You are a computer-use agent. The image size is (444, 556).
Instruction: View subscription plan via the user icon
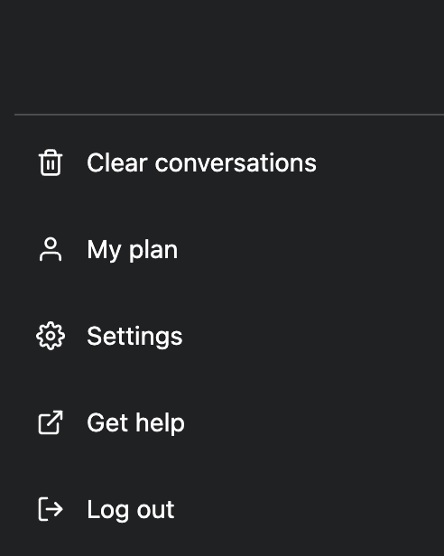(x=51, y=250)
